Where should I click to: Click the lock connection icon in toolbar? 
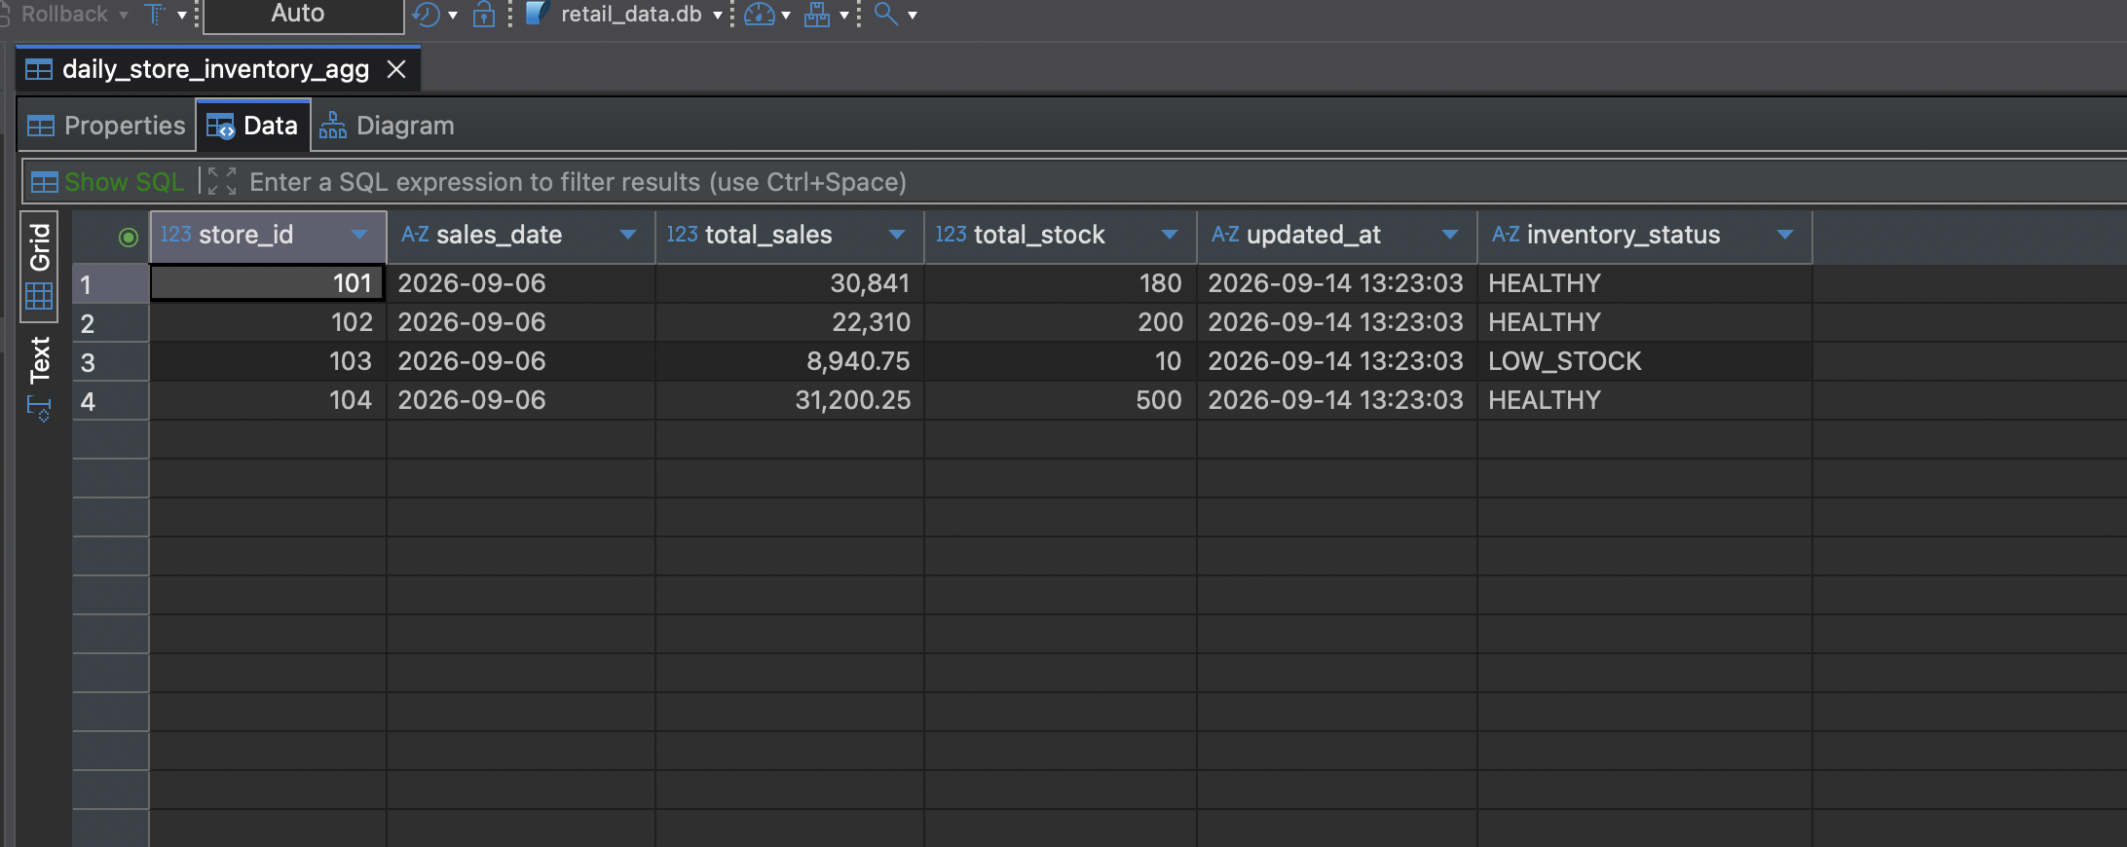pyautogui.click(x=483, y=14)
